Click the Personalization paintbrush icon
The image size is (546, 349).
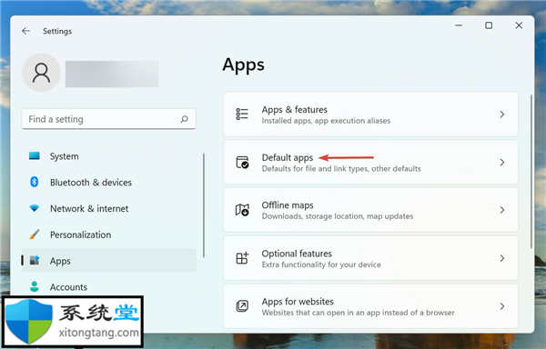tap(35, 234)
